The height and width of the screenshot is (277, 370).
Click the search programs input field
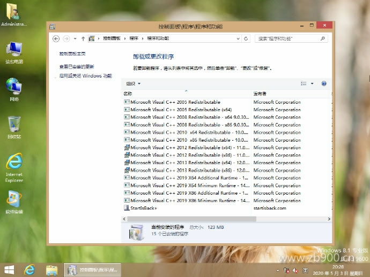pos(288,39)
